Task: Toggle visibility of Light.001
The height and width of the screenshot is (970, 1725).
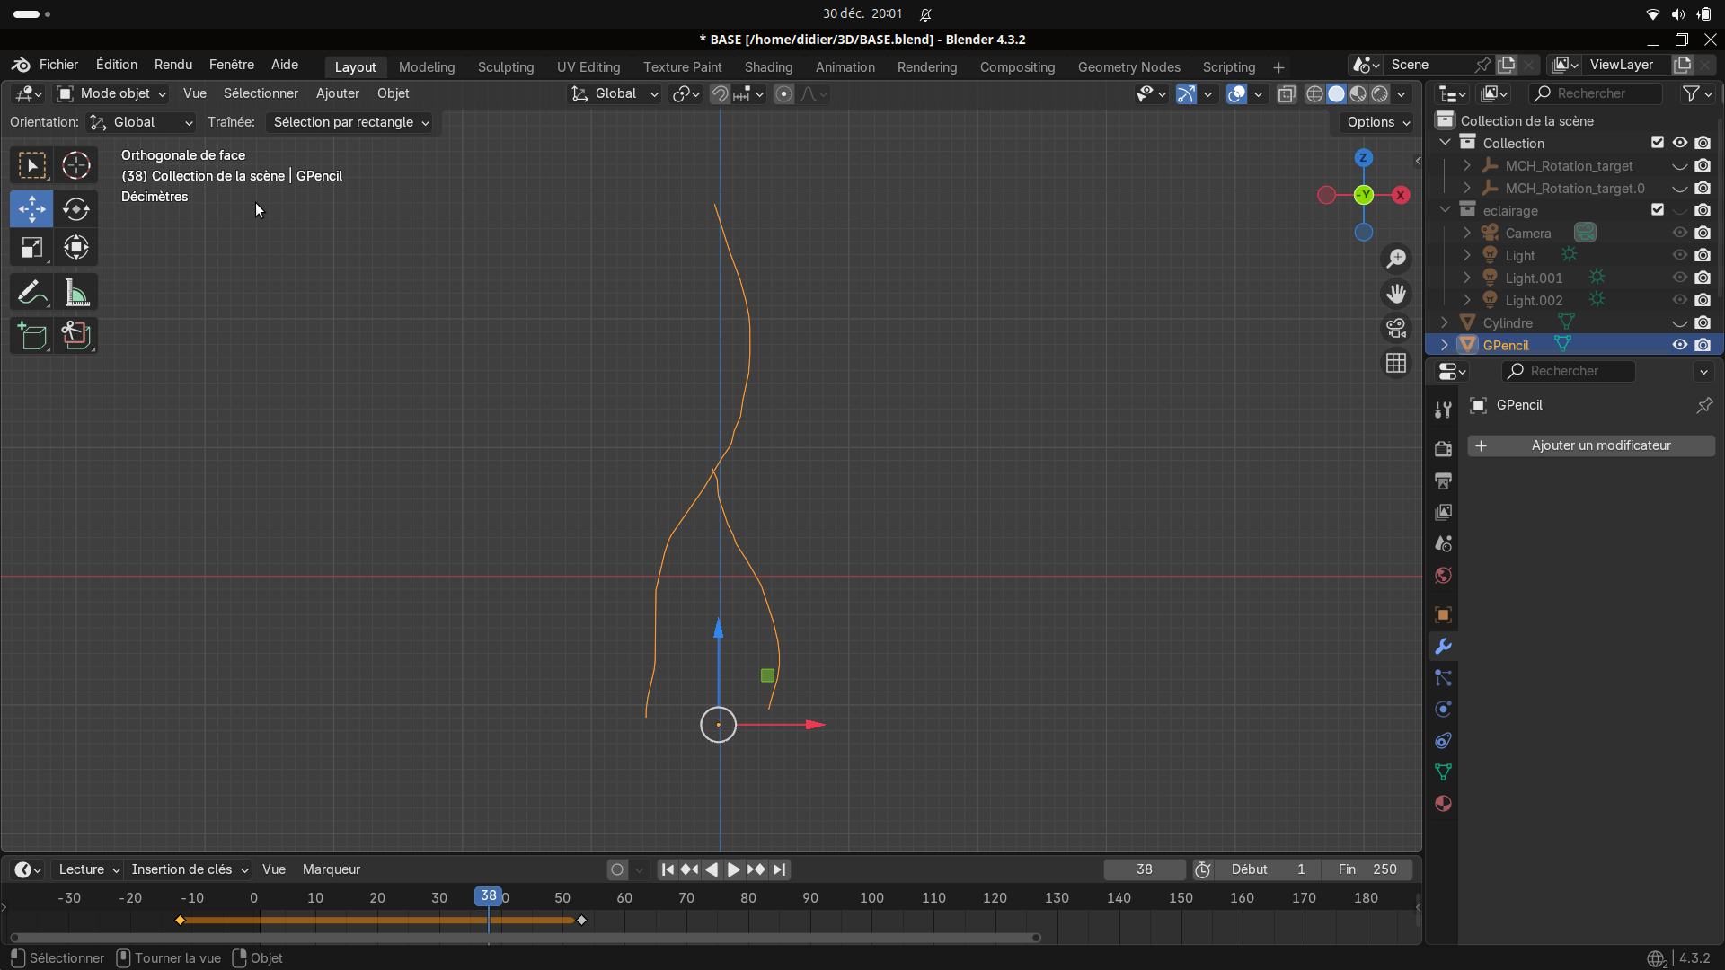Action: [x=1679, y=278]
